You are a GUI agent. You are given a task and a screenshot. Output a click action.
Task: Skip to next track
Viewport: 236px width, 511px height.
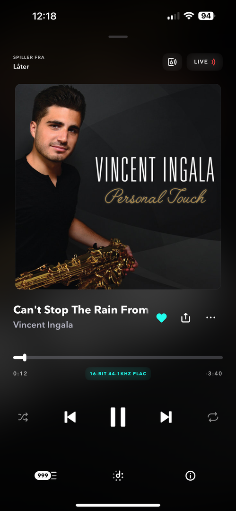pos(166,417)
